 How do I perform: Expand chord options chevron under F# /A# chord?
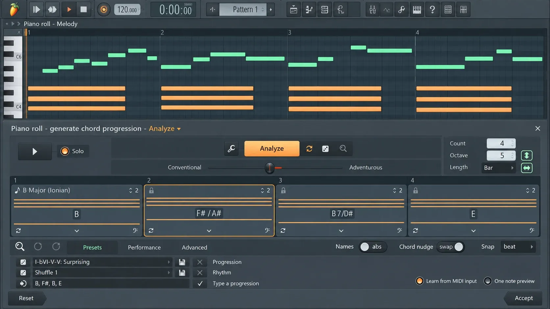[x=209, y=231]
